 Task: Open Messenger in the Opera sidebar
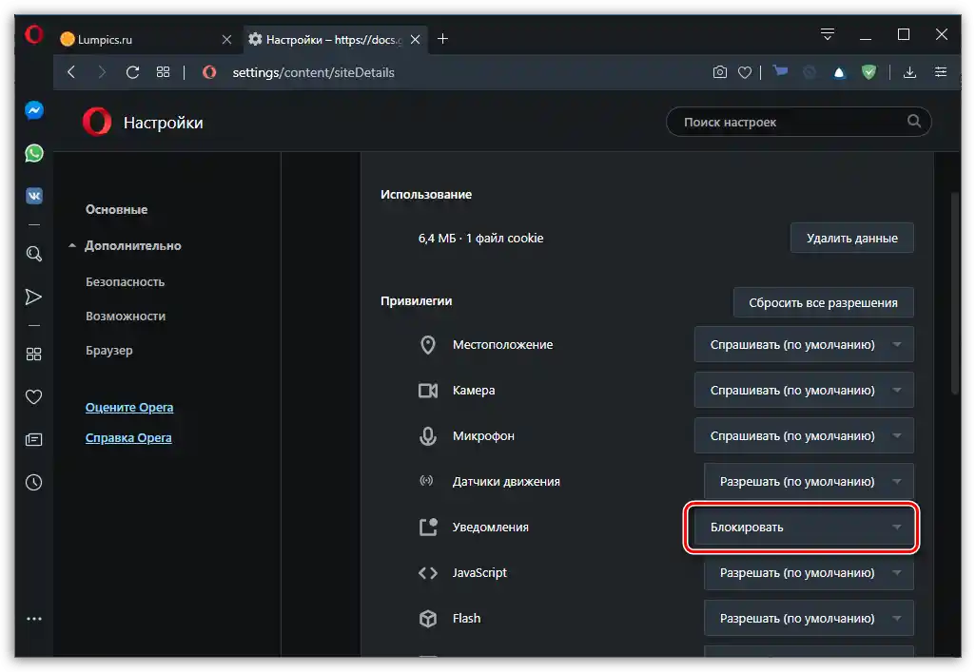coord(34,110)
